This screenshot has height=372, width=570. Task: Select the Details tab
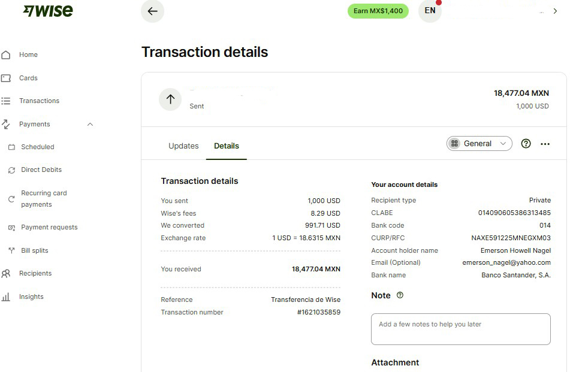click(227, 146)
